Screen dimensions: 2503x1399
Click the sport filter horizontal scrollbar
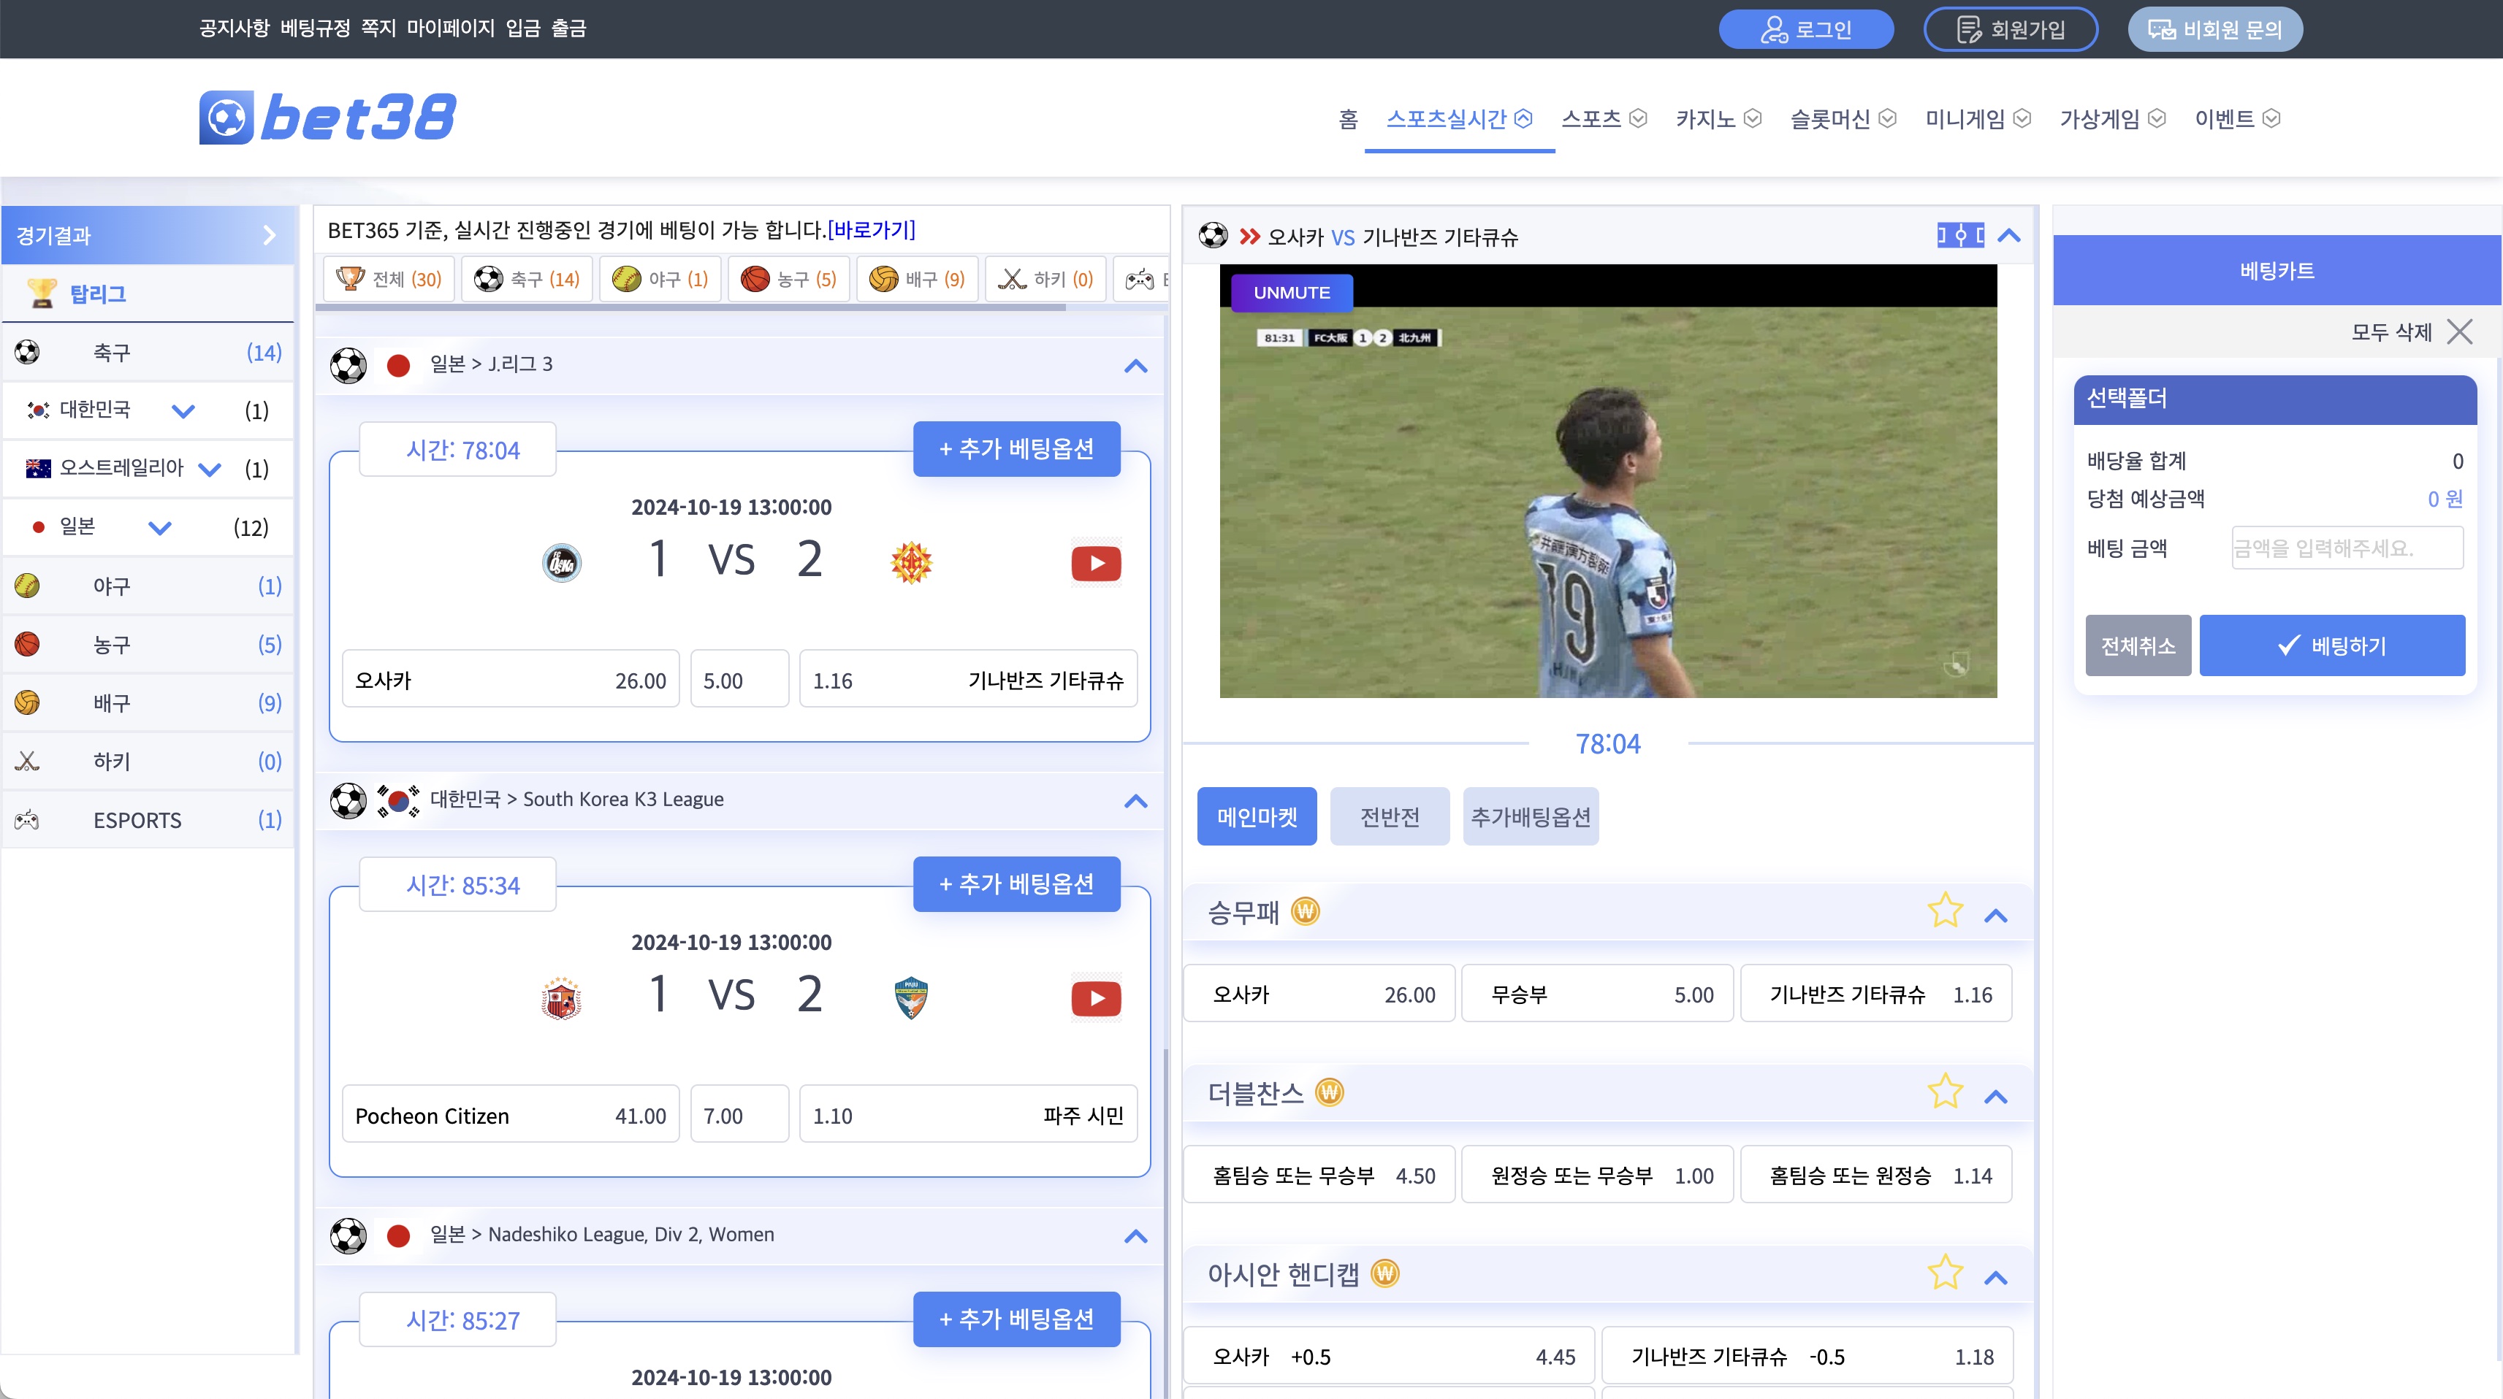(x=690, y=307)
